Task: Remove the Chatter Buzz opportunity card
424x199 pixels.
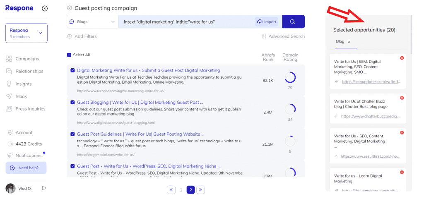Action: click(402, 98)
